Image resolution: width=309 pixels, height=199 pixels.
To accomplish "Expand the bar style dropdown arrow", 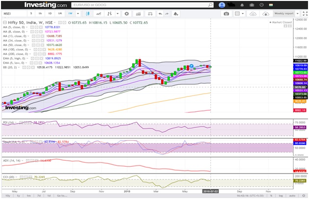I will [117, 14].
